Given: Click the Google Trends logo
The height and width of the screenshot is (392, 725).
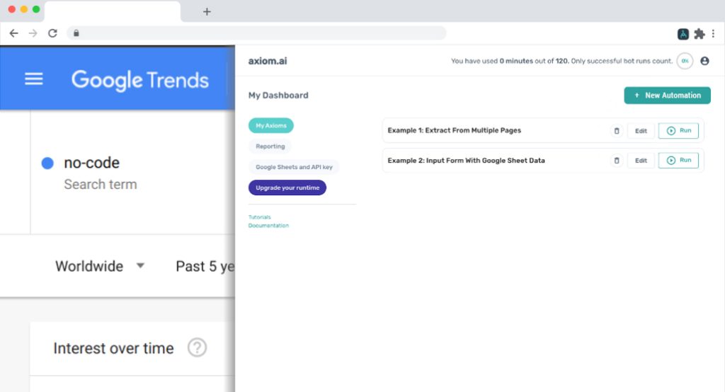Looking at the screenshot, I should (x=140, y=81).
